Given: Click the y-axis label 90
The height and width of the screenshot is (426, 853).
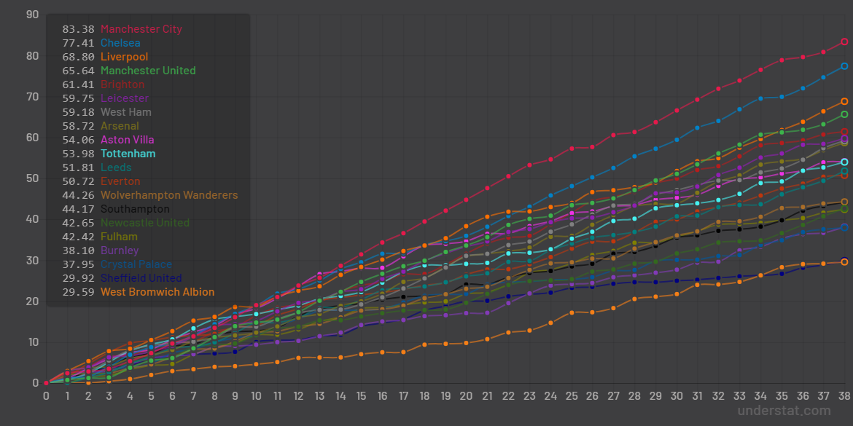Looking at the screenshot, I should click(32, 15).
